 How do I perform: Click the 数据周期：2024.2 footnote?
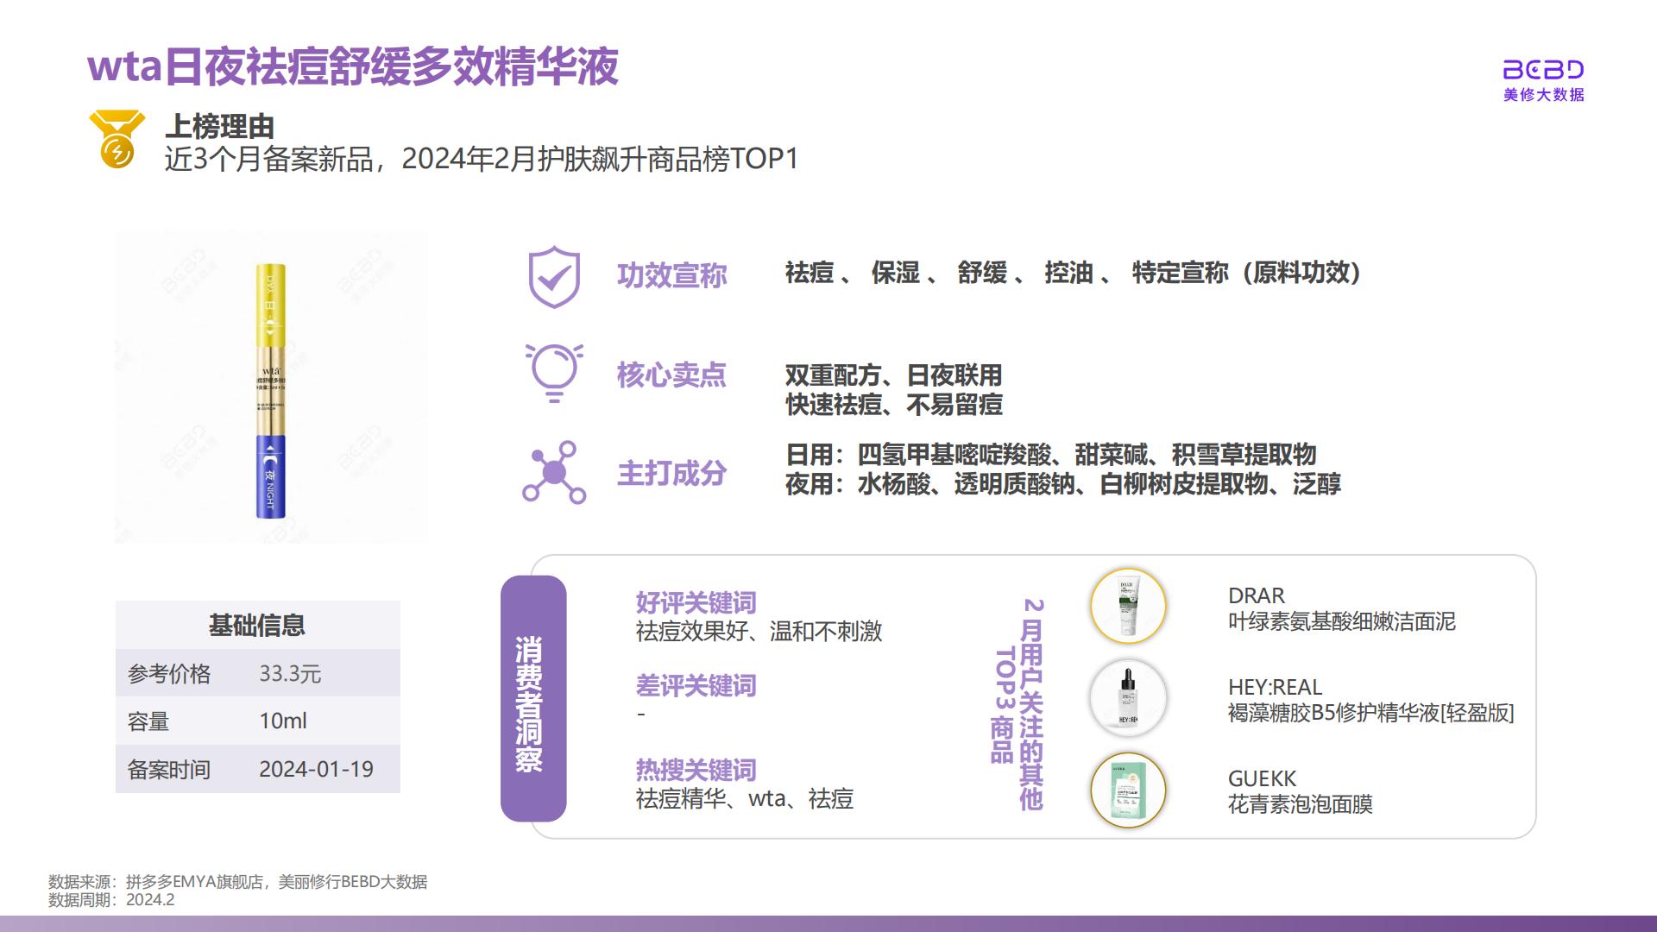click(x=111, y=900)
